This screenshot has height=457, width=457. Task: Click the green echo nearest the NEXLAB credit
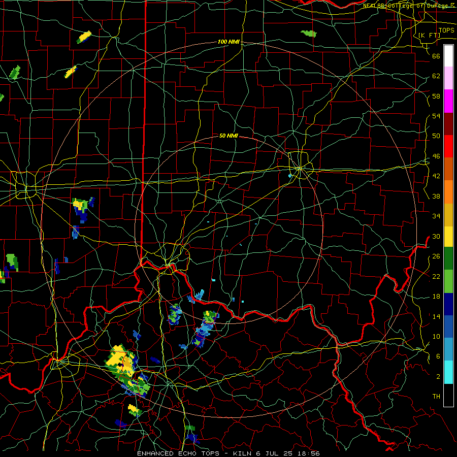point(309,33)
